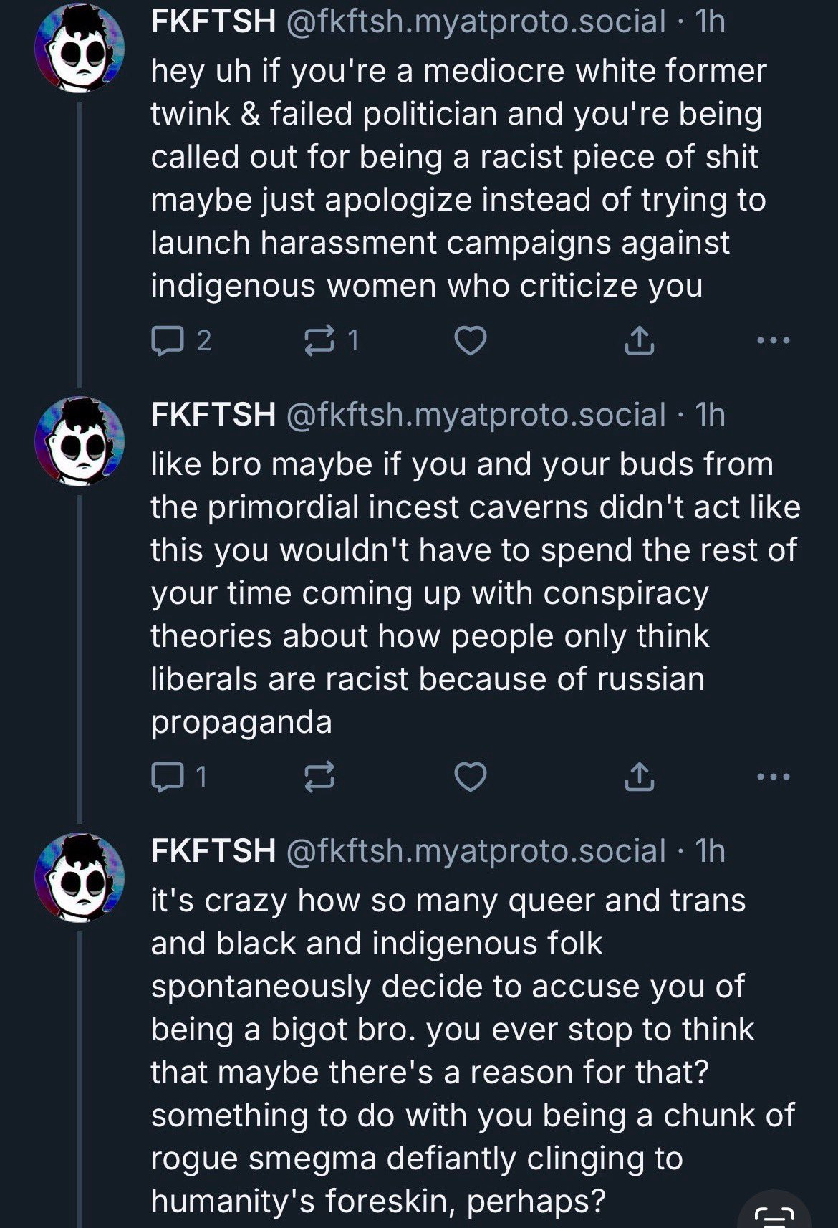Tap the third post's profile avatar
The height and width of the screenshot is (1228, 838).
(x=80, y=877)
